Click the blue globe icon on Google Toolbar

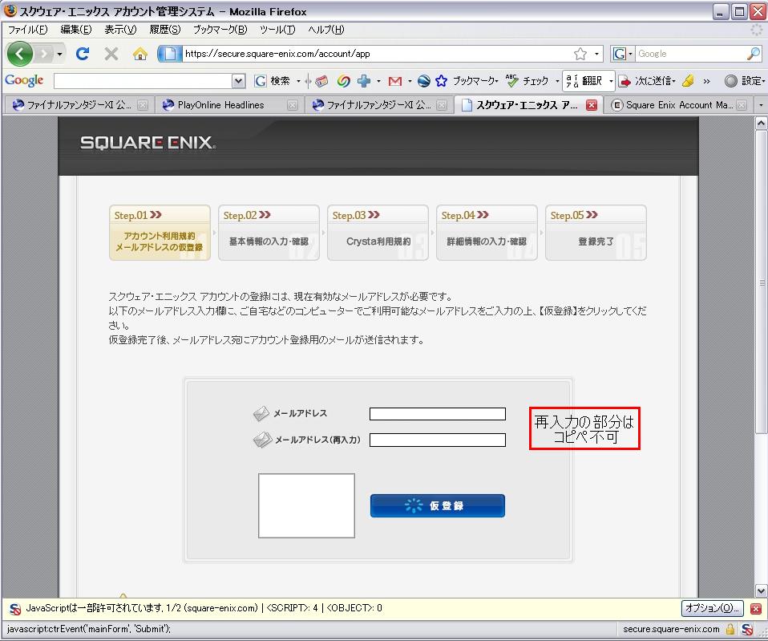(423, 81)
